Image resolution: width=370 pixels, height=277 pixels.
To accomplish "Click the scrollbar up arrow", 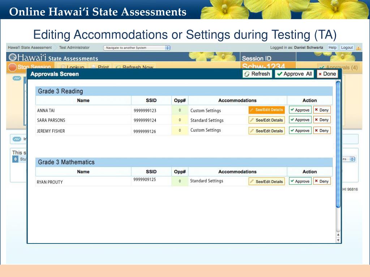I will [x=338, y=234].
